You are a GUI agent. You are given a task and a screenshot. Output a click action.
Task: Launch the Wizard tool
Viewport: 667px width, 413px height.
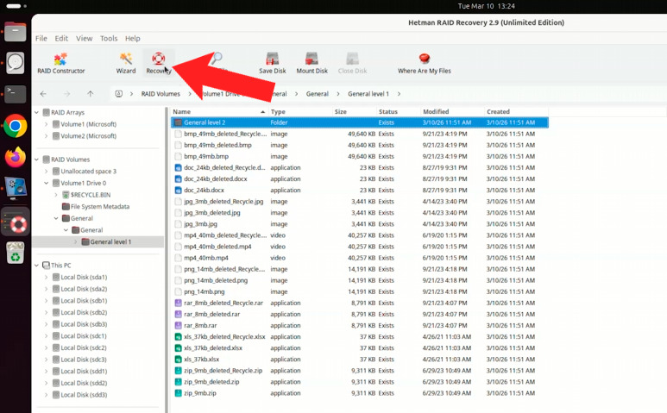point(126,63)
